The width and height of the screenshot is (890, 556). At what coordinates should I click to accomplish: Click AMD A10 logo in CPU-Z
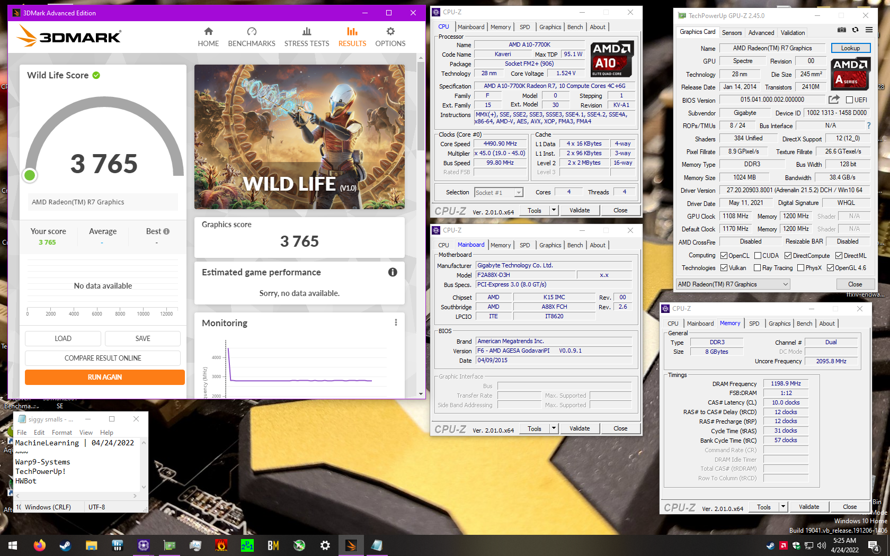[612, 59]
